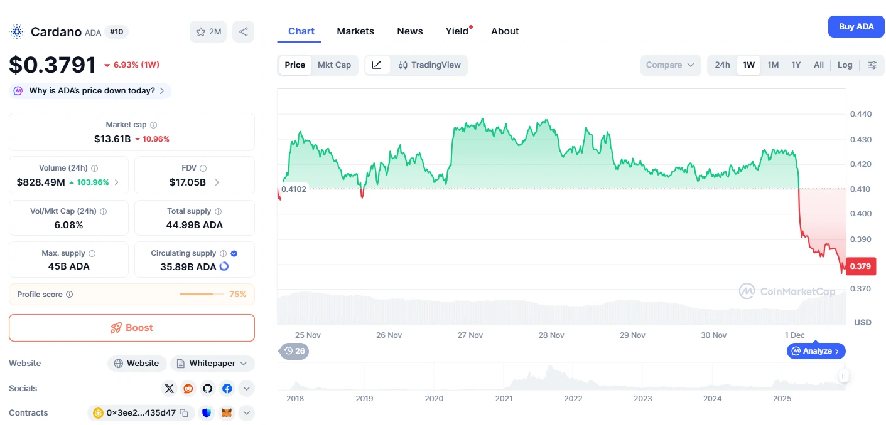This screenshot has width=886, height=425.
Task: Click the MetaMask fox icon
Action: (227, 413)
